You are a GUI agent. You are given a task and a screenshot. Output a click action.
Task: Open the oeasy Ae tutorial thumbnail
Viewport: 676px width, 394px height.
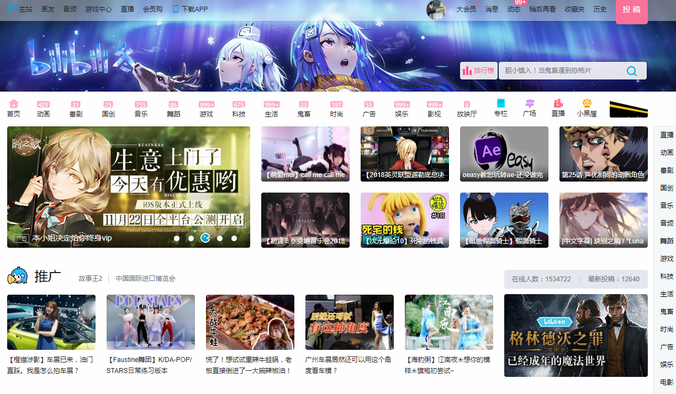tap(504, 154)
